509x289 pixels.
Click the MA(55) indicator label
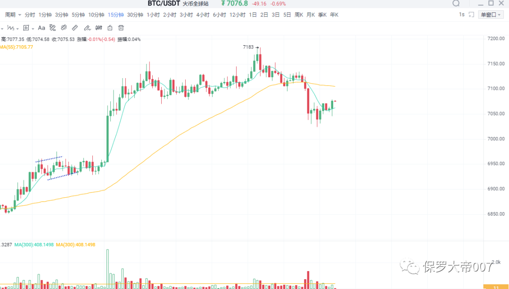tap(16, 47)
